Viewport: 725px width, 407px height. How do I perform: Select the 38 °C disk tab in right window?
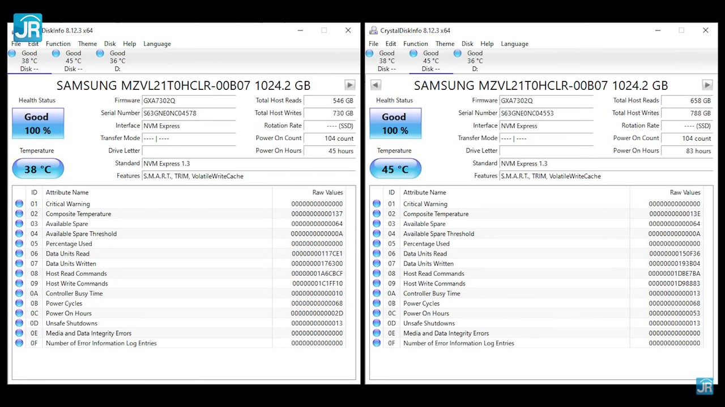[386, 61]
